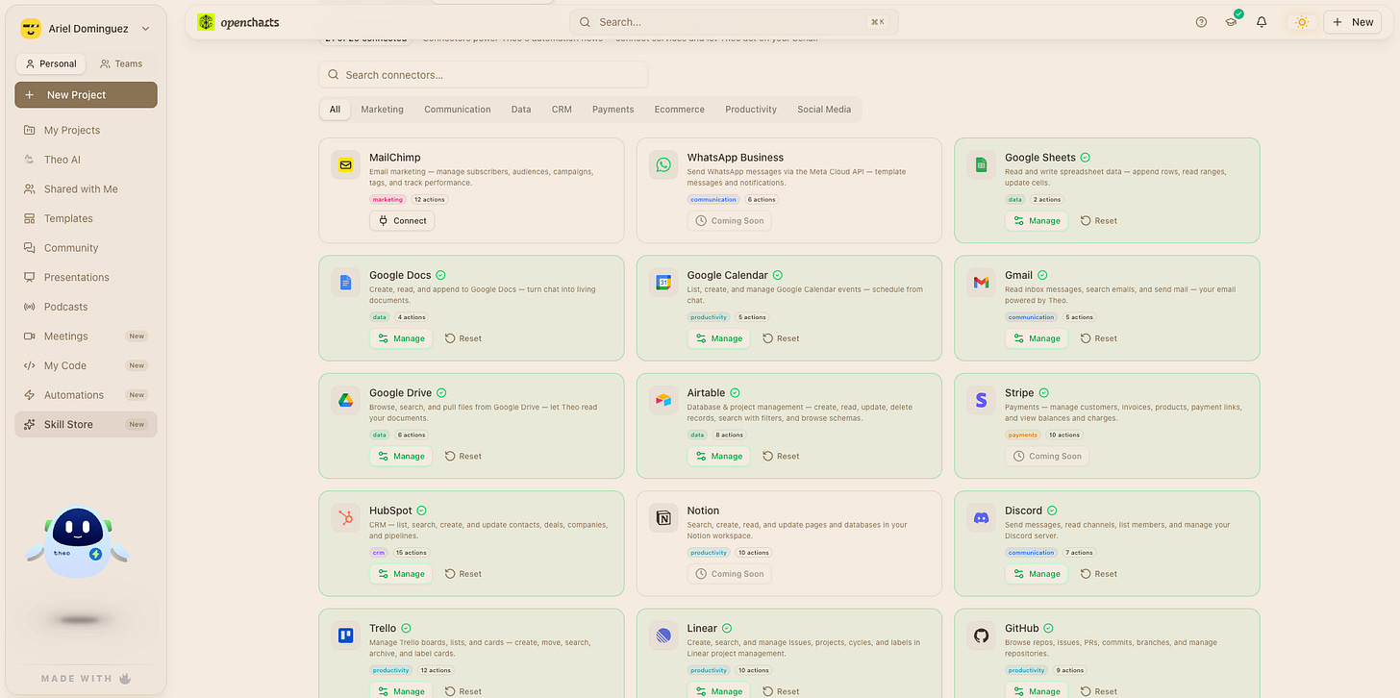This screenshot has width=1400, height=698.
Task: Click the MailChimp marketing tag
Action: (x=387, y=200)
